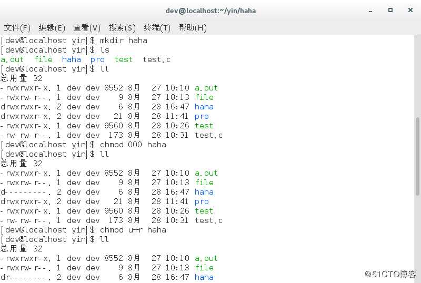Screen dimensions: 421x283
Task: Click green 'file' in the ls output row
Action: [43, 59]
